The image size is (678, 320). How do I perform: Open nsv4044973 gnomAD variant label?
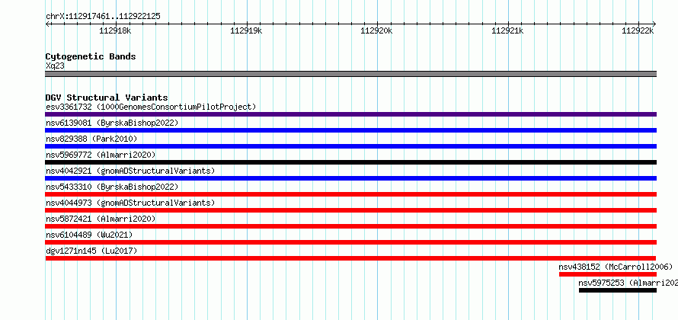pyautogui.click(x=130, y=203)
